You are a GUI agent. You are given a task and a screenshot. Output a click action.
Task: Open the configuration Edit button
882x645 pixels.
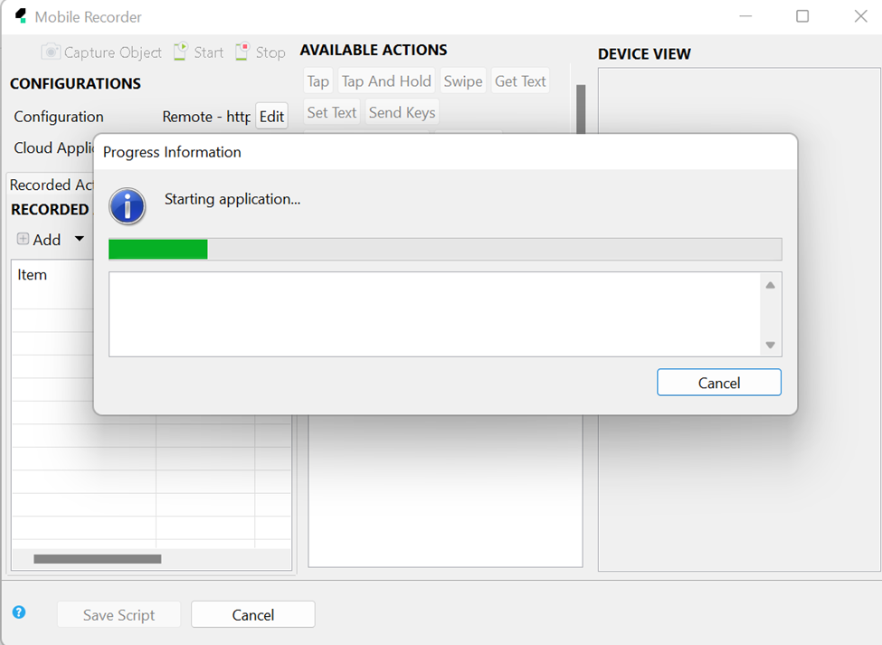pyautogui.click(x=271, y=117)
